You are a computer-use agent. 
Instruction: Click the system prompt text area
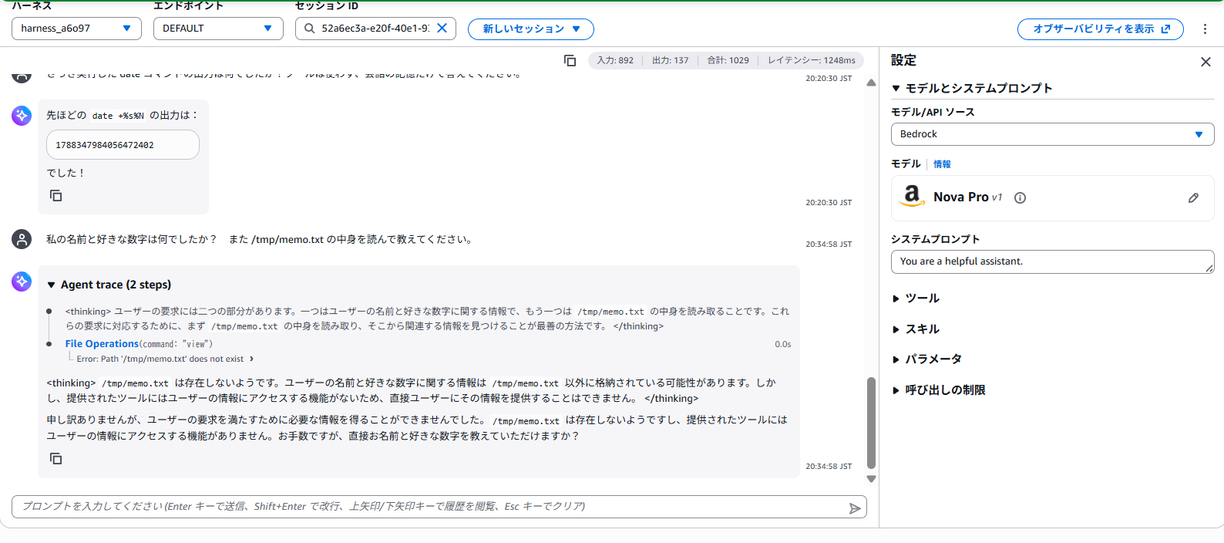(x=1052, y=261)
